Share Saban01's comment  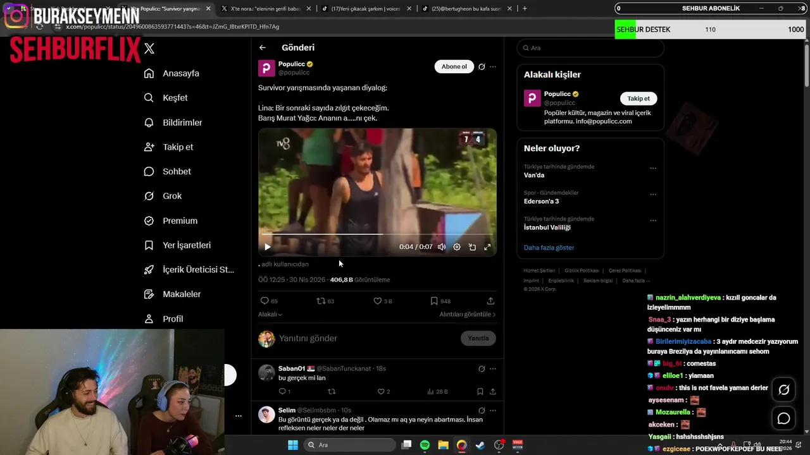click(x=493, y=392)
